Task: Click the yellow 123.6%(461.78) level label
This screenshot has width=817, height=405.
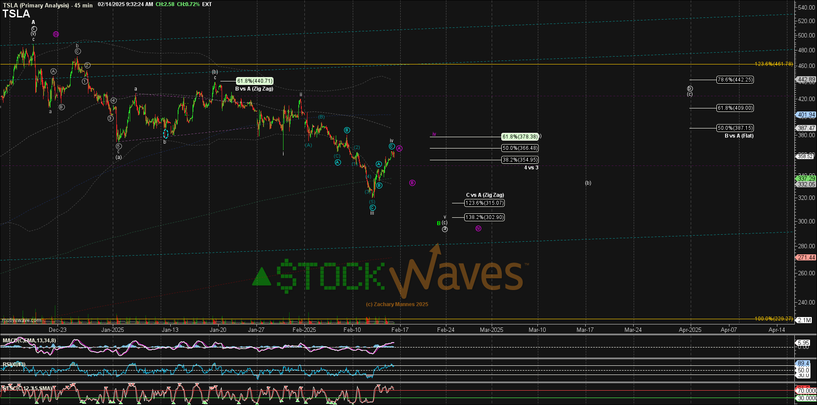Action: click(x=774, y=64)
